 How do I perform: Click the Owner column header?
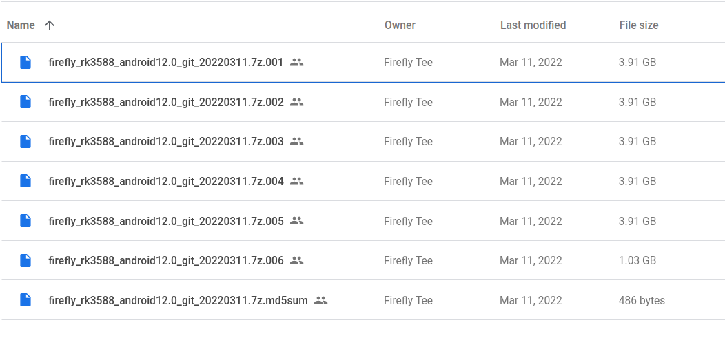400,25
